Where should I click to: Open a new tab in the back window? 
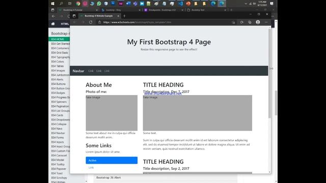(231, 10)
